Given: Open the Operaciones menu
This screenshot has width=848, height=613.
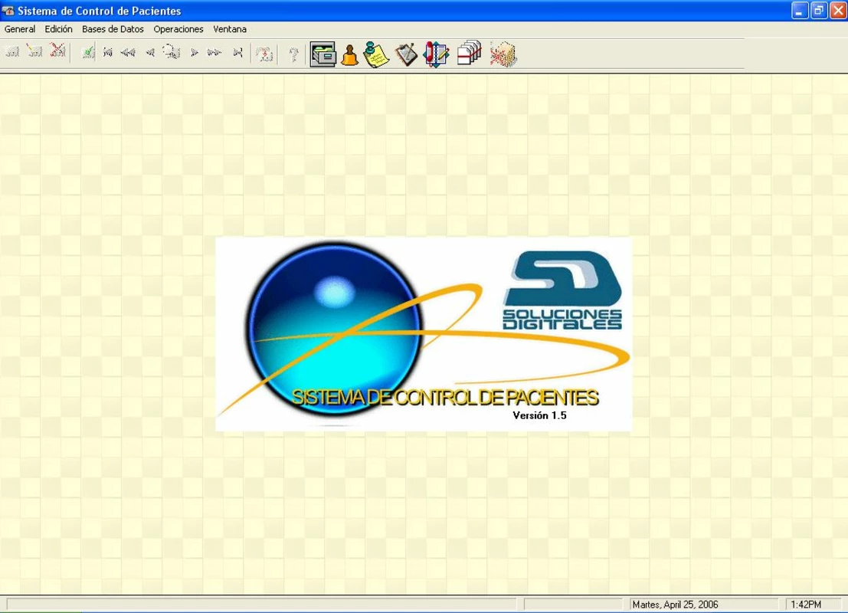Looking at the screenshot, I should coord(178,29).
